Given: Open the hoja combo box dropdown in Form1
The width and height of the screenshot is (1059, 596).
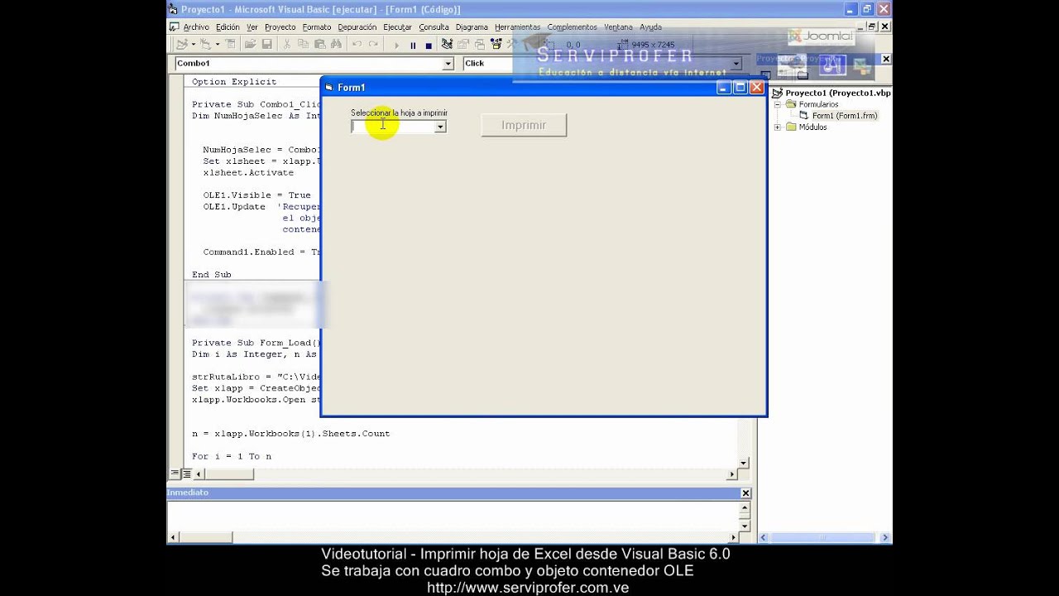Looking at the screenshot, I should point(440,127).
